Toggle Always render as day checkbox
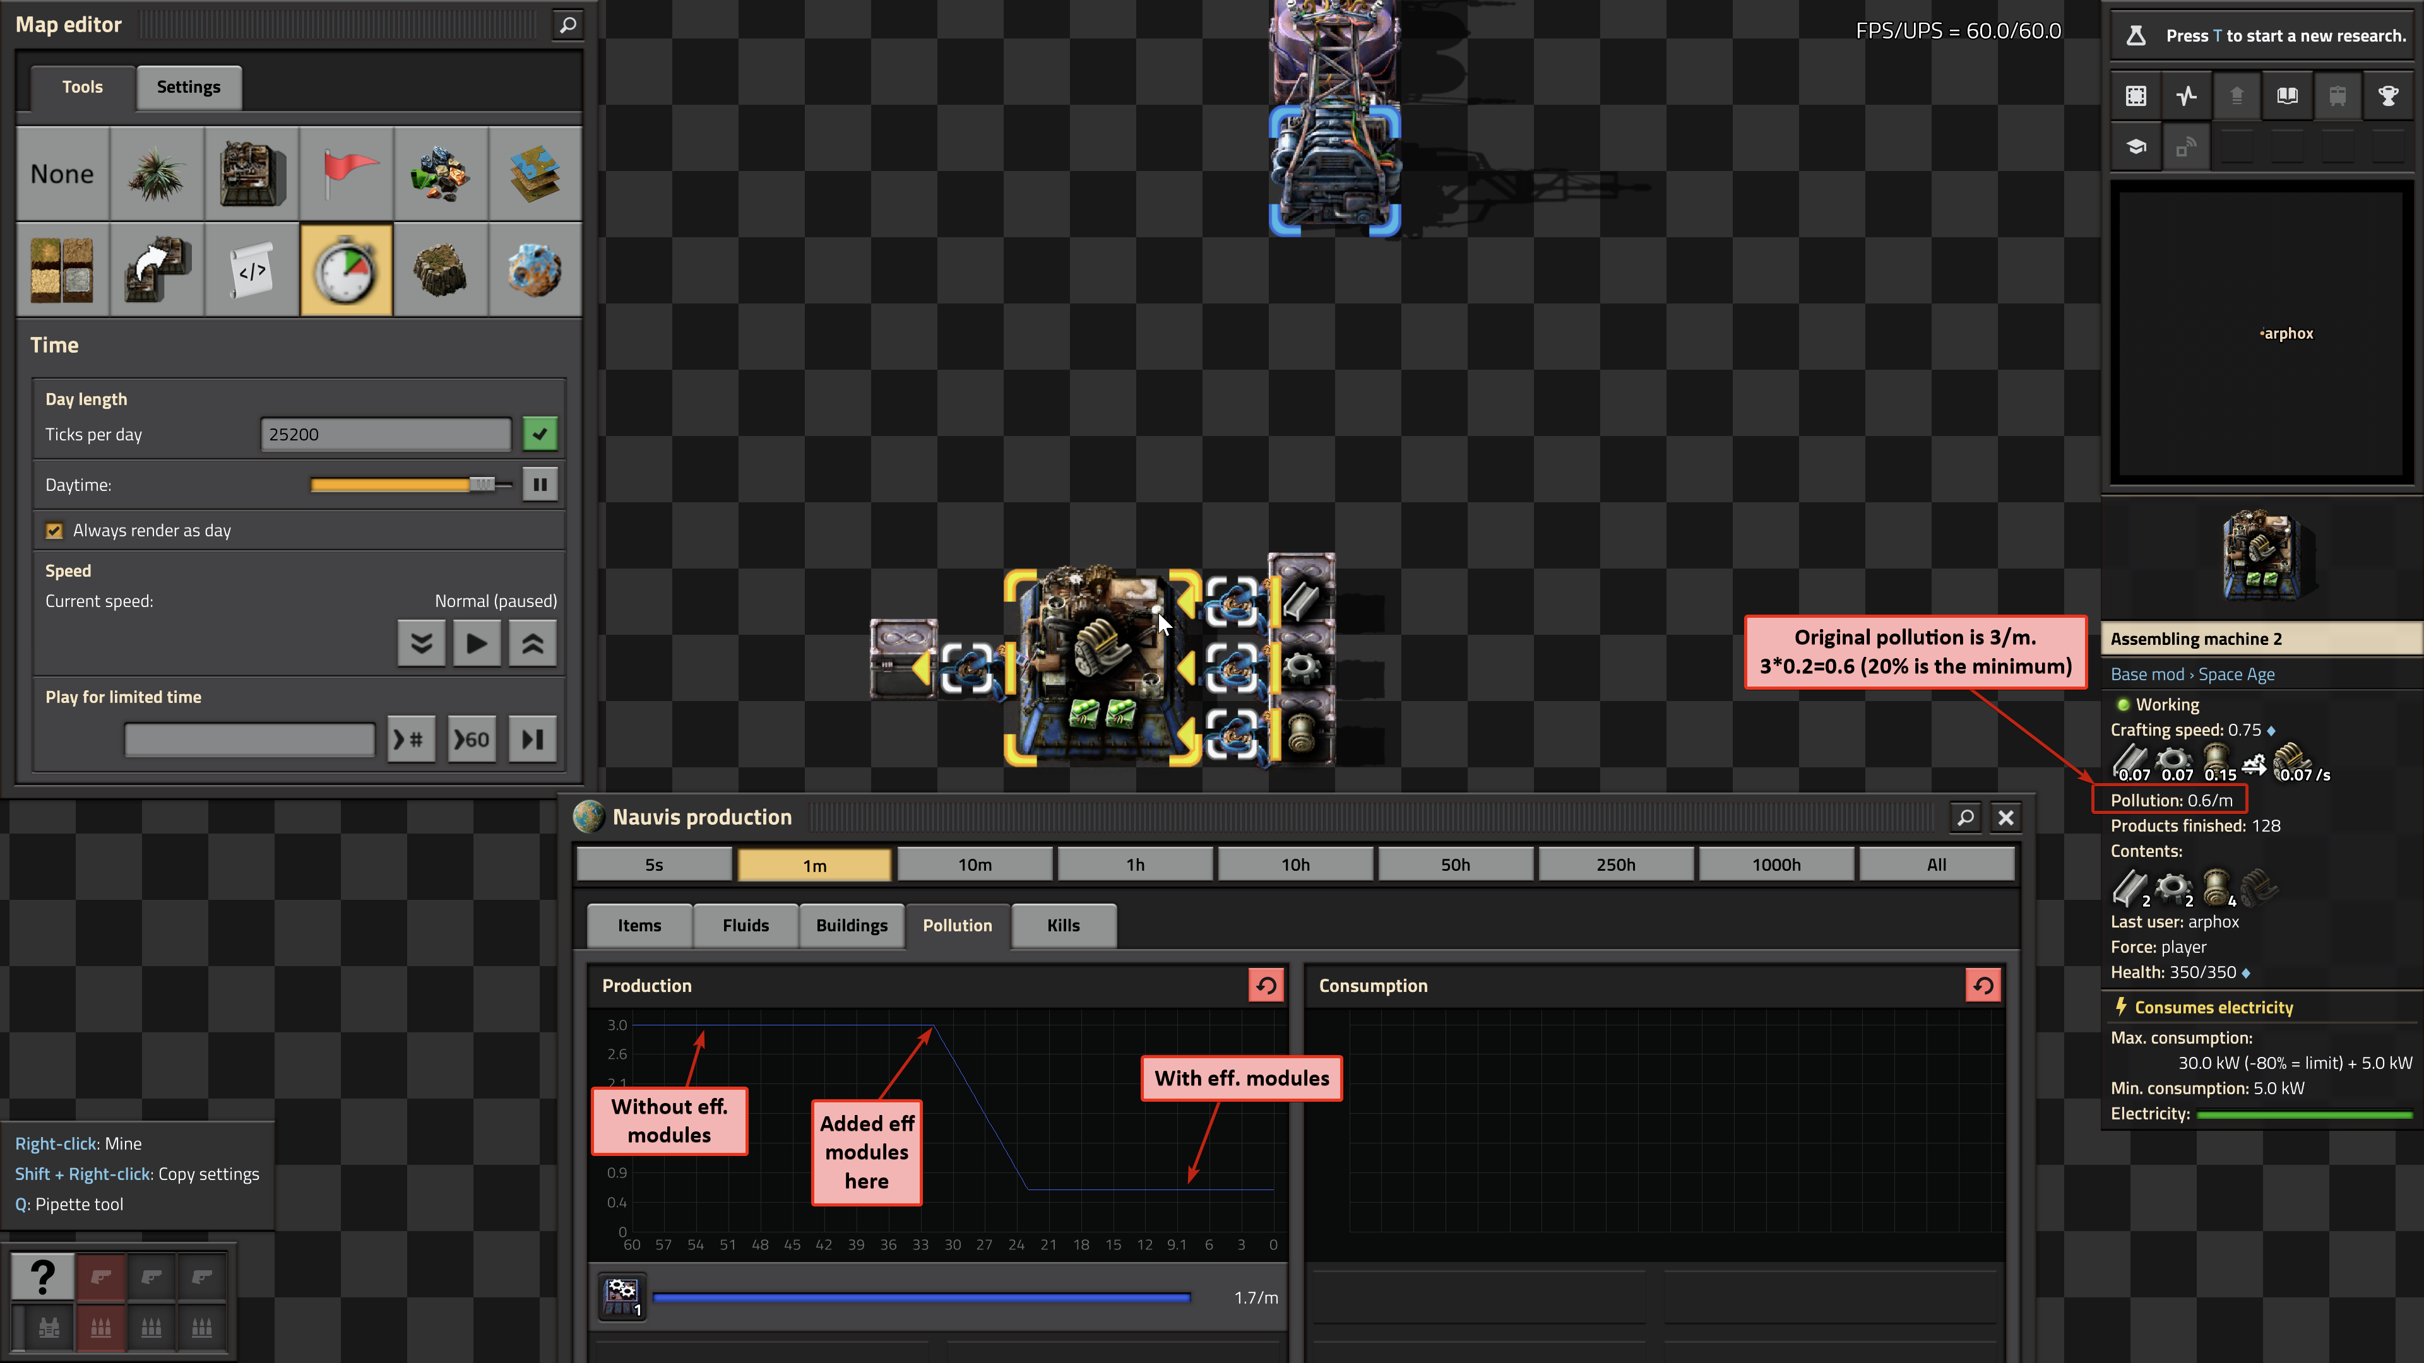Image resolution: width=2424 pixels, height=1363 pixels. [54, 531]
